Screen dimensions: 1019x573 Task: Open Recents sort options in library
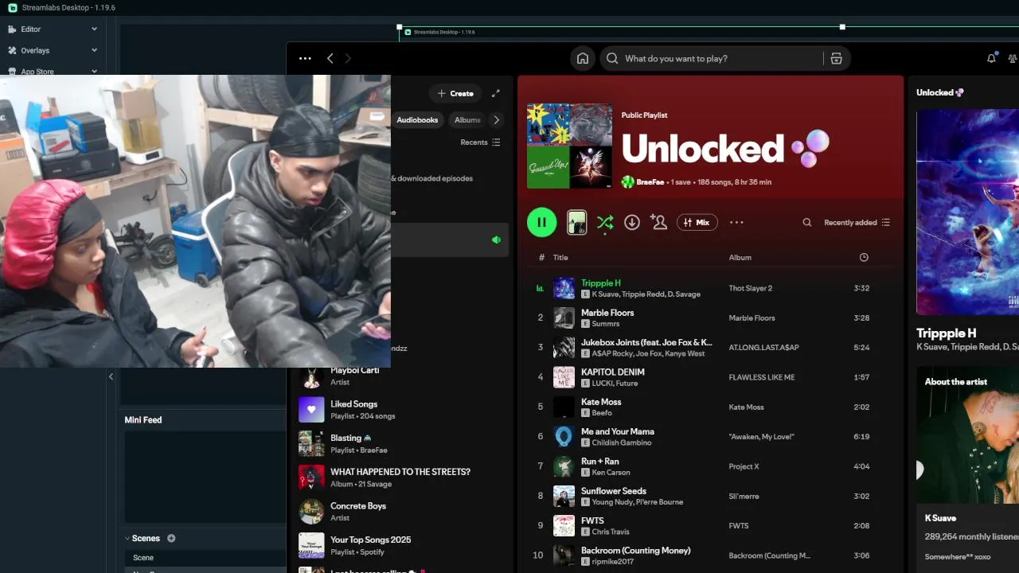tap(480, 142)
